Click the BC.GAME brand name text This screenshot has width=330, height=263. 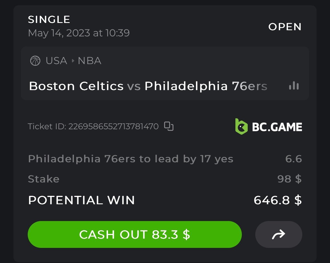click(x=277, y=127)
